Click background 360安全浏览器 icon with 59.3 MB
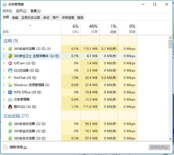This screenshot has width=174, height=155. [10, 124]
